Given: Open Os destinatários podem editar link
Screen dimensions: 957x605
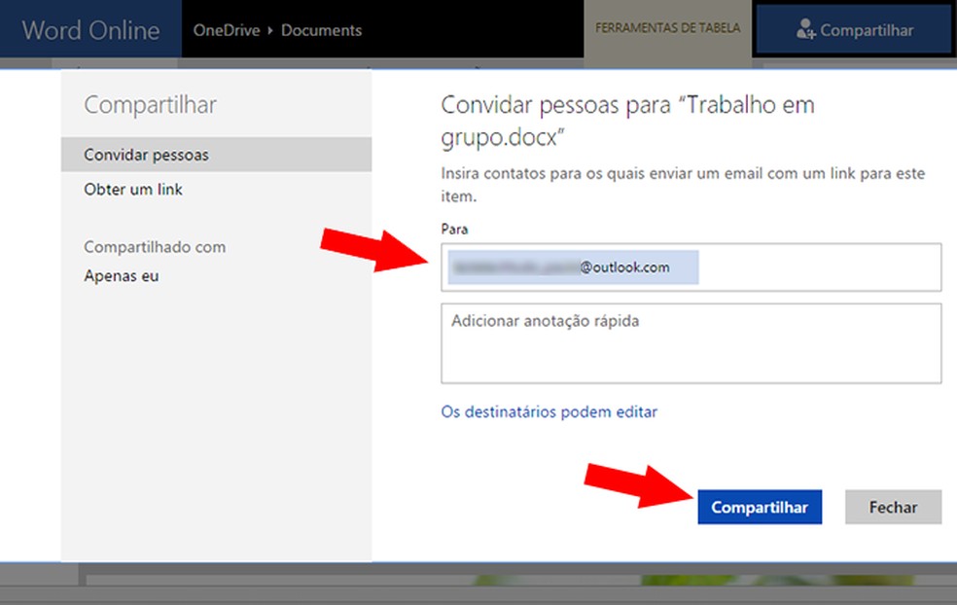Looking at the screenshot, I should 549,412.
